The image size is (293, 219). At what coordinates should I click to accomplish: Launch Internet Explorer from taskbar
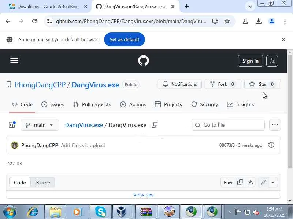(x=33, y=212)
